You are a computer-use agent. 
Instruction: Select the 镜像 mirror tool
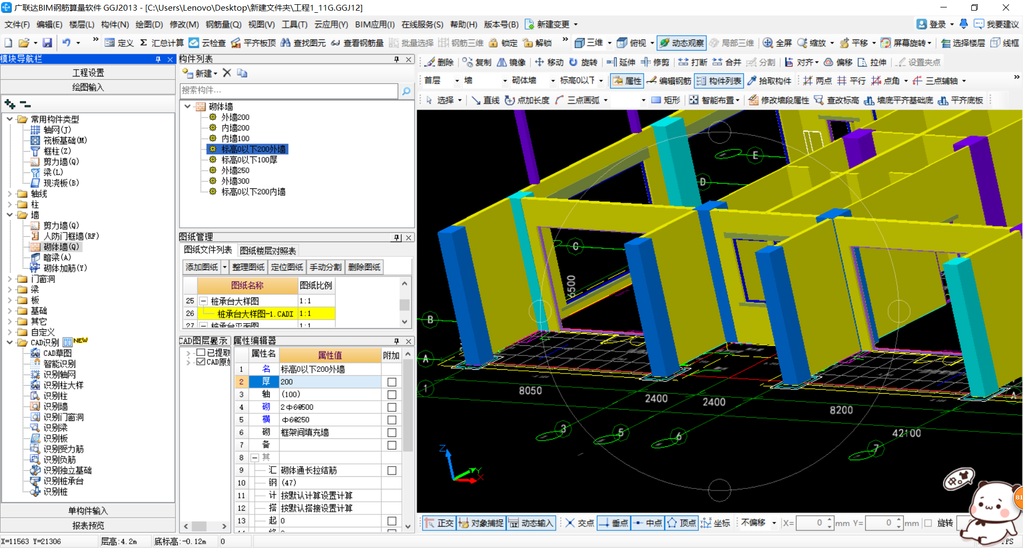tap(511, 62)
